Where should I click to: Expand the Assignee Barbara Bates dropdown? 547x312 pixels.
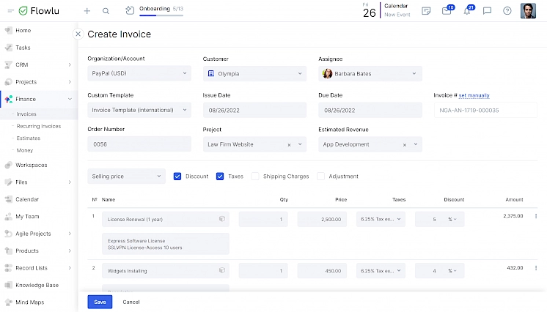point(370,74)
